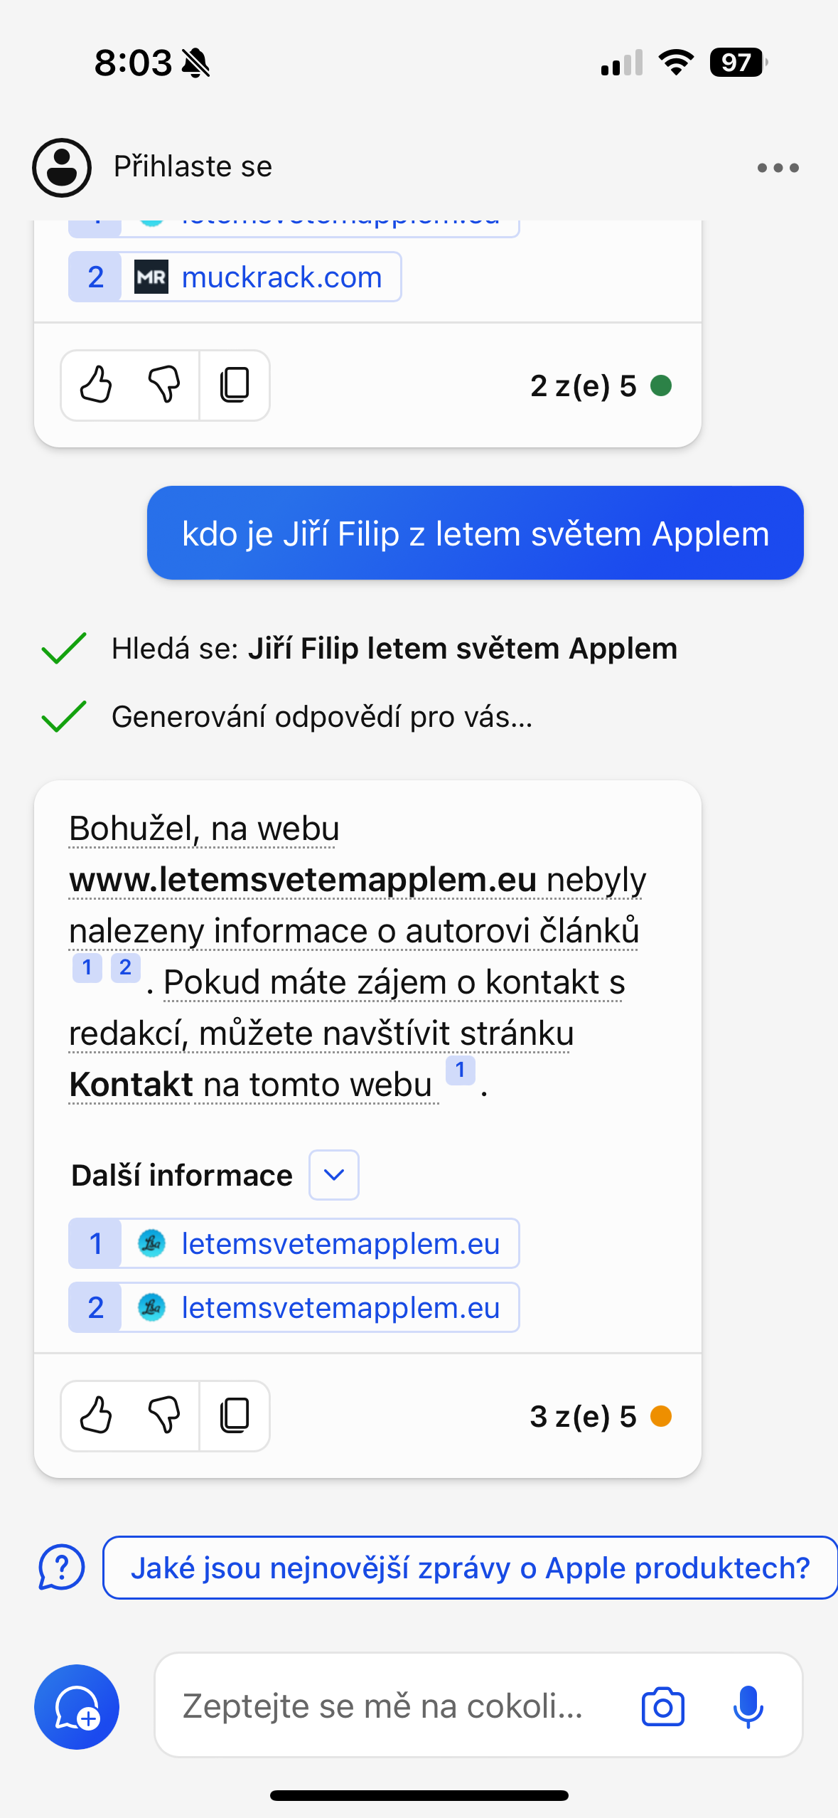Screen dimensions: 838x1818
Task: Tap suggestion about newest Apple product news
Action: (x=470, y=1568)
